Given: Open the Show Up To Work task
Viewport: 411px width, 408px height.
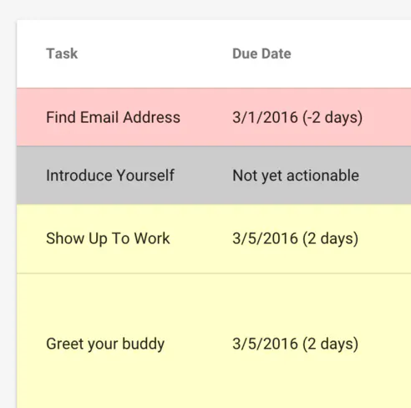Looking at the screenshot, I should coord(108,238).
